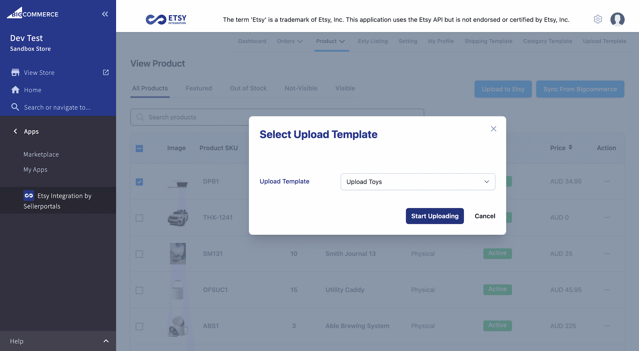Click the ABS1 brewing system image

[x=178, y=326]
